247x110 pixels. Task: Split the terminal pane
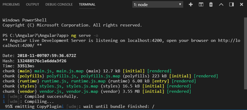pos(201,5)
